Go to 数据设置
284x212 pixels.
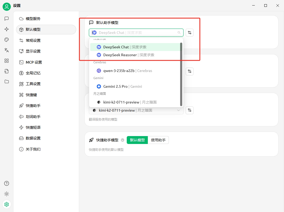46,138
